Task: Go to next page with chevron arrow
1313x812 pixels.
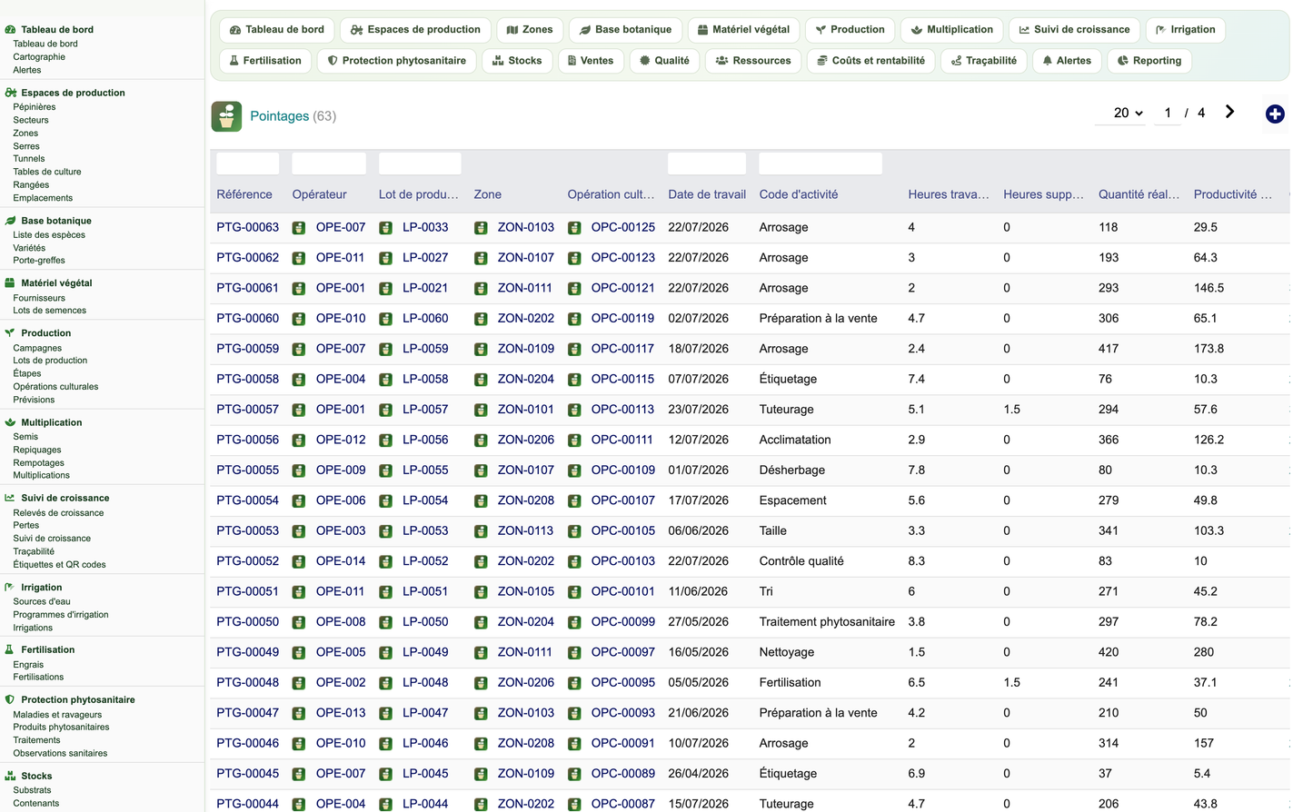Action: (x=1229, y=112)
